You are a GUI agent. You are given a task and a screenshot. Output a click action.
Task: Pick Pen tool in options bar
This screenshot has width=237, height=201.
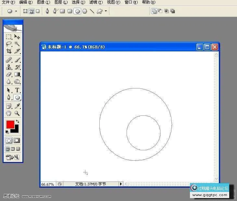tap(47, 11)
